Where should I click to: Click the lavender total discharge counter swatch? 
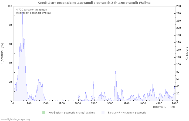coord(103,112)
